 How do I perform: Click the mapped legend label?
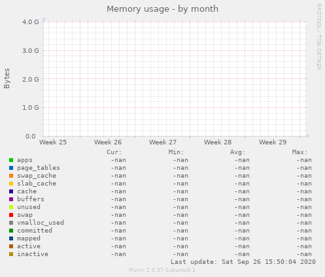click(x=29, y=238)
